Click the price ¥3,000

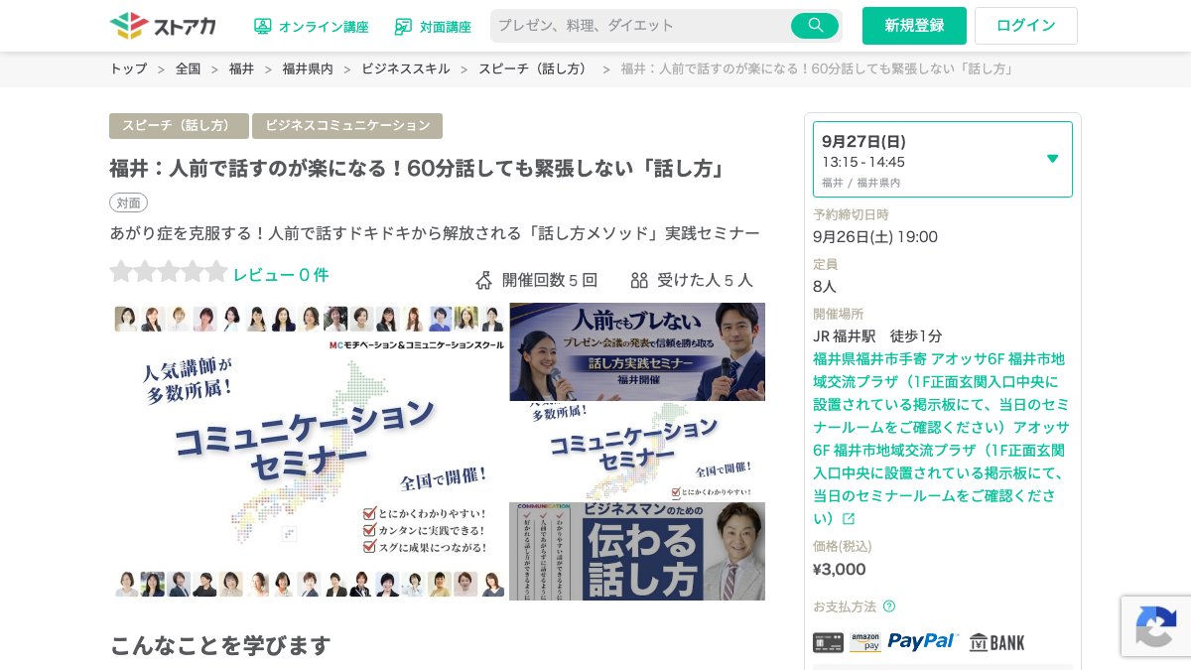tap(839, 569)
